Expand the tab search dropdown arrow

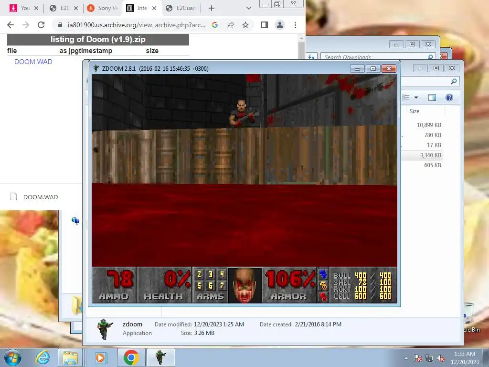248,8
